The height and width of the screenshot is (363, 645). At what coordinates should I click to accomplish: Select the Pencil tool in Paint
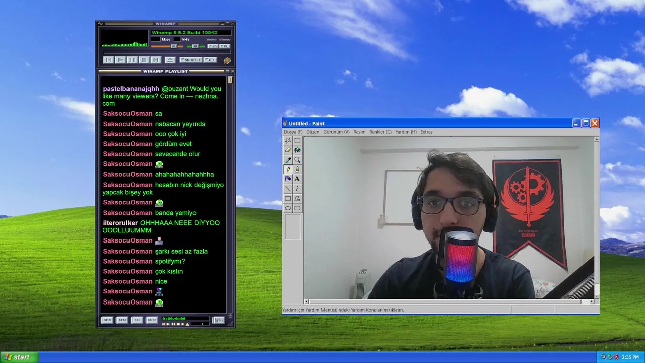click(288, 169)
